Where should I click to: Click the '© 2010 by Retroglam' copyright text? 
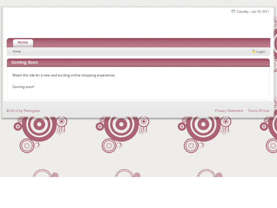point(23,111)
